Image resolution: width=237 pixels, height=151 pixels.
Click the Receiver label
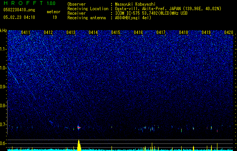[x=76, y=13]
